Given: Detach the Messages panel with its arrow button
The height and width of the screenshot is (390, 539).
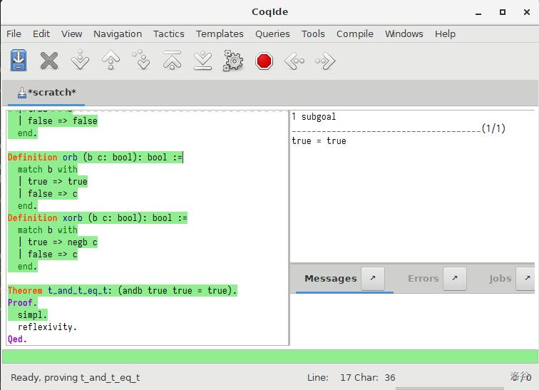Looking at the screenshot, I should (x=373, y=279).
